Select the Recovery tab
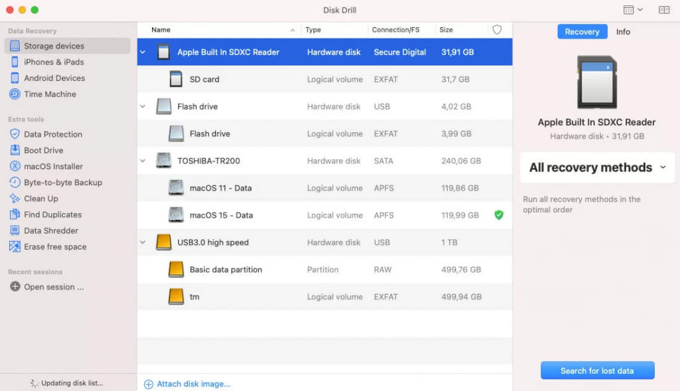 582,32
